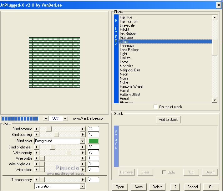Click the left arrow of Wire offset slider

click(x=37, y=169)
